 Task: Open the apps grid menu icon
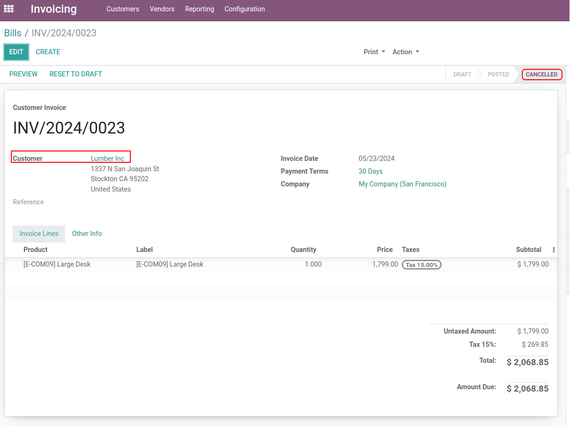point(9,9)
